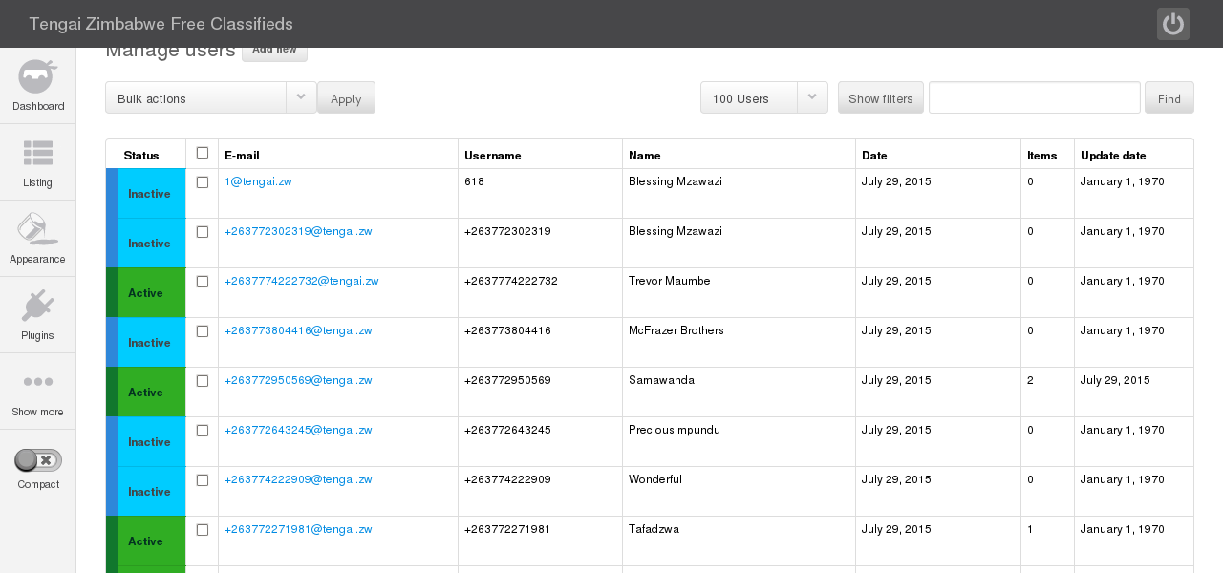
Task: Open the Bulk actions dropdown
Action: point(211,97)
